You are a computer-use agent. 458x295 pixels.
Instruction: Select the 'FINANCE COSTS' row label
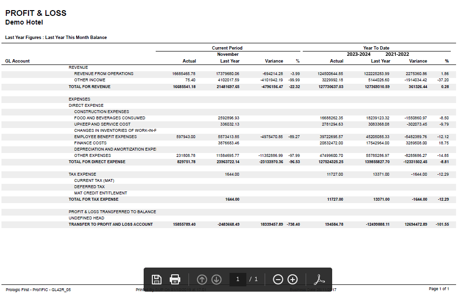[x=90, y=143]
